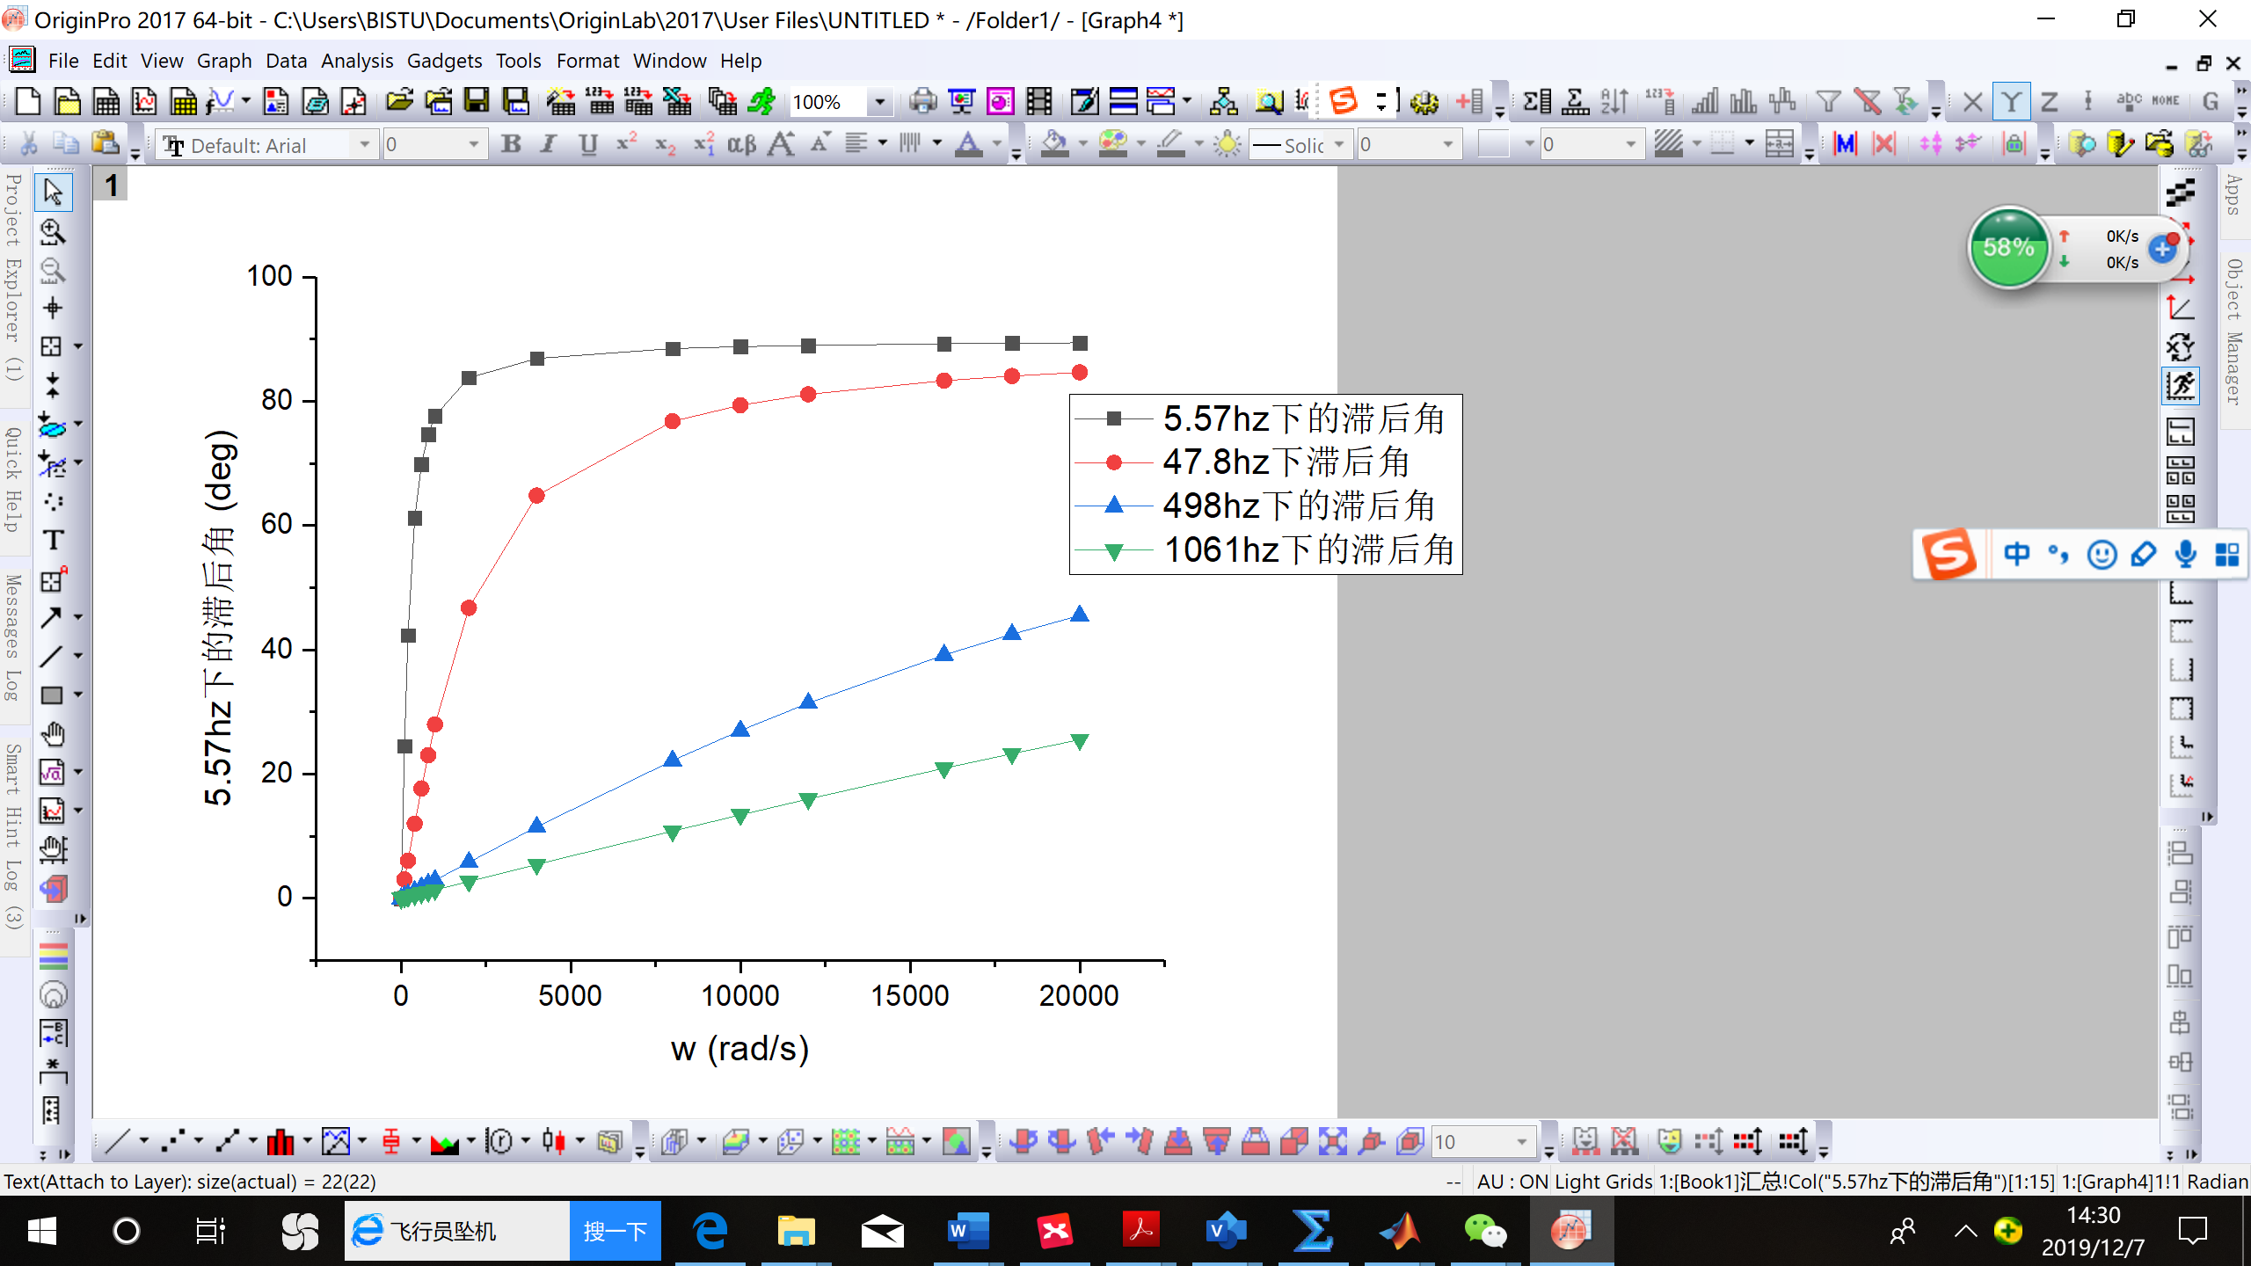
Task: Select the Pointer tool
Action: [53, 193]
